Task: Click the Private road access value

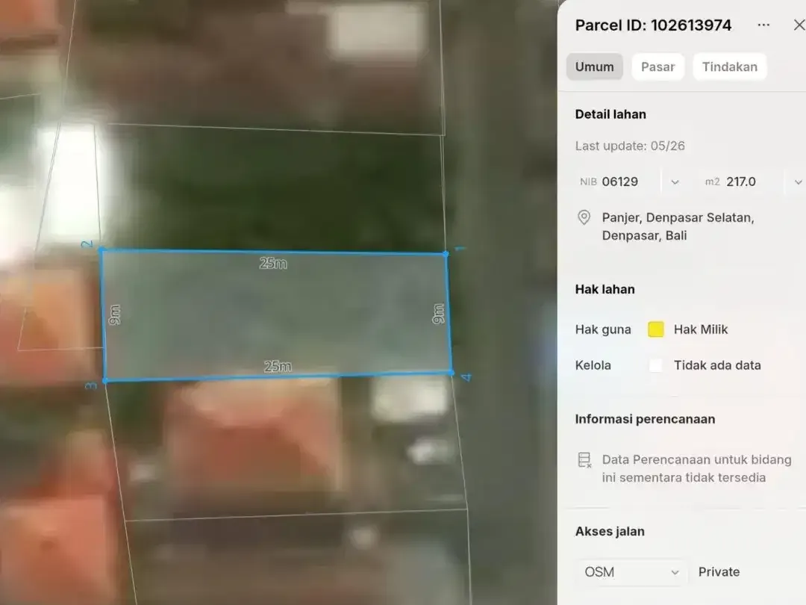Action: [719, 572]
